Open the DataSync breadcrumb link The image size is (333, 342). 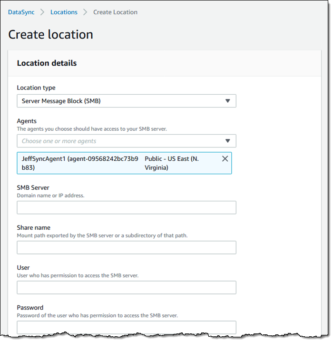click(x=21, y=12)
